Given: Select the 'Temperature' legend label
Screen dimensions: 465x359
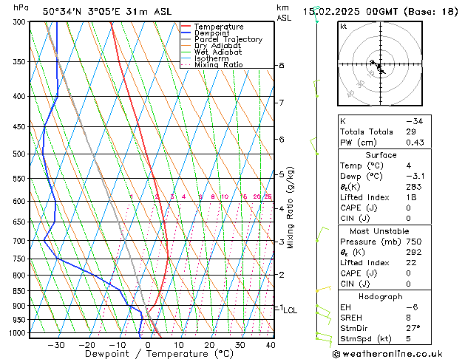Looking at the screenshot, I should pos(219,27).
